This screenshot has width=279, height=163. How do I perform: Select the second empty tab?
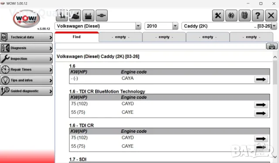pos(164,37)
